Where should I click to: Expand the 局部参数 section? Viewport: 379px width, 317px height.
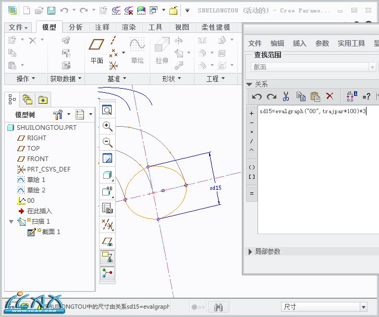(250, 251)
